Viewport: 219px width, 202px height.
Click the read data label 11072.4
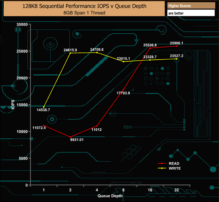(x=39, y=128)
